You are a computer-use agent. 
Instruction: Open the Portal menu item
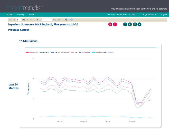click(x=32, y=14)
